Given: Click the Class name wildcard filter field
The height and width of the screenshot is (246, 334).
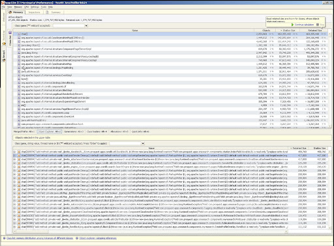Looking at the screenshot, I should [68, 26].
